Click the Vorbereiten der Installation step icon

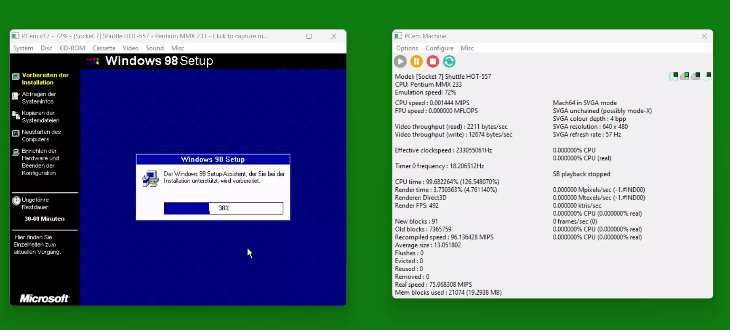point(16,77)
